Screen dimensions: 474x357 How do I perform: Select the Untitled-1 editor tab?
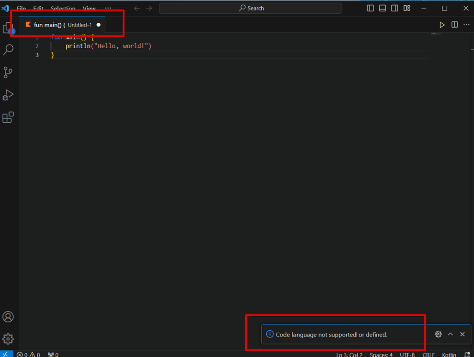coord(61,24)
